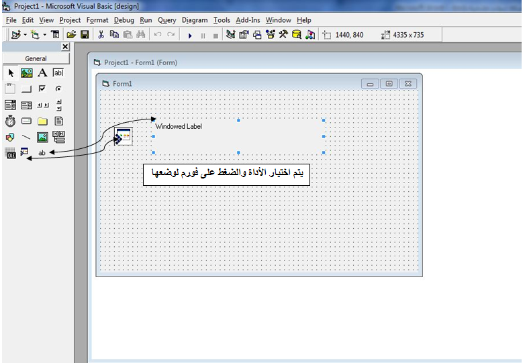Select the DirListBox folder tool
Viewport: 527px width, 363px height.
point(42,121)
